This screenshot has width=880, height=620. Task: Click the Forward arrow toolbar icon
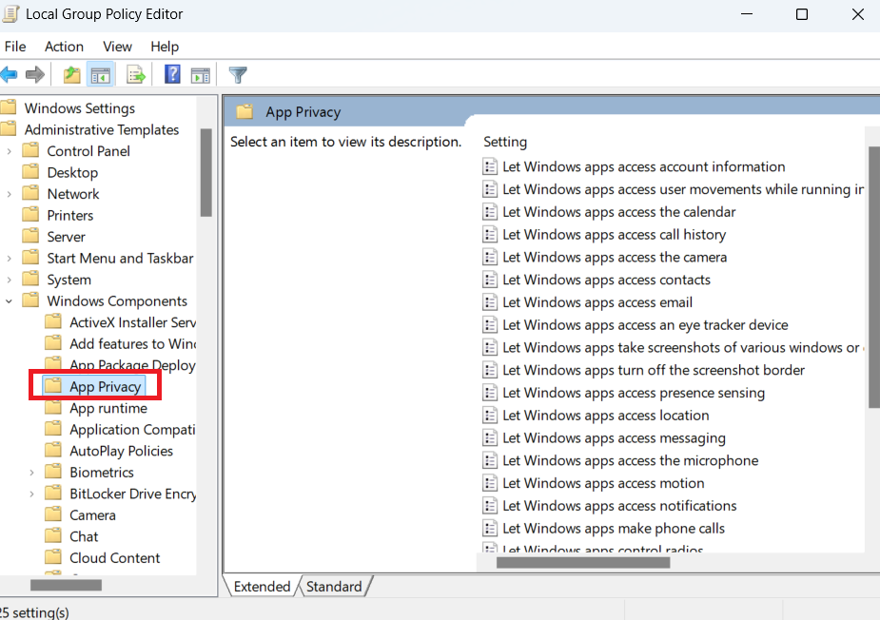(x=35, y=74)
